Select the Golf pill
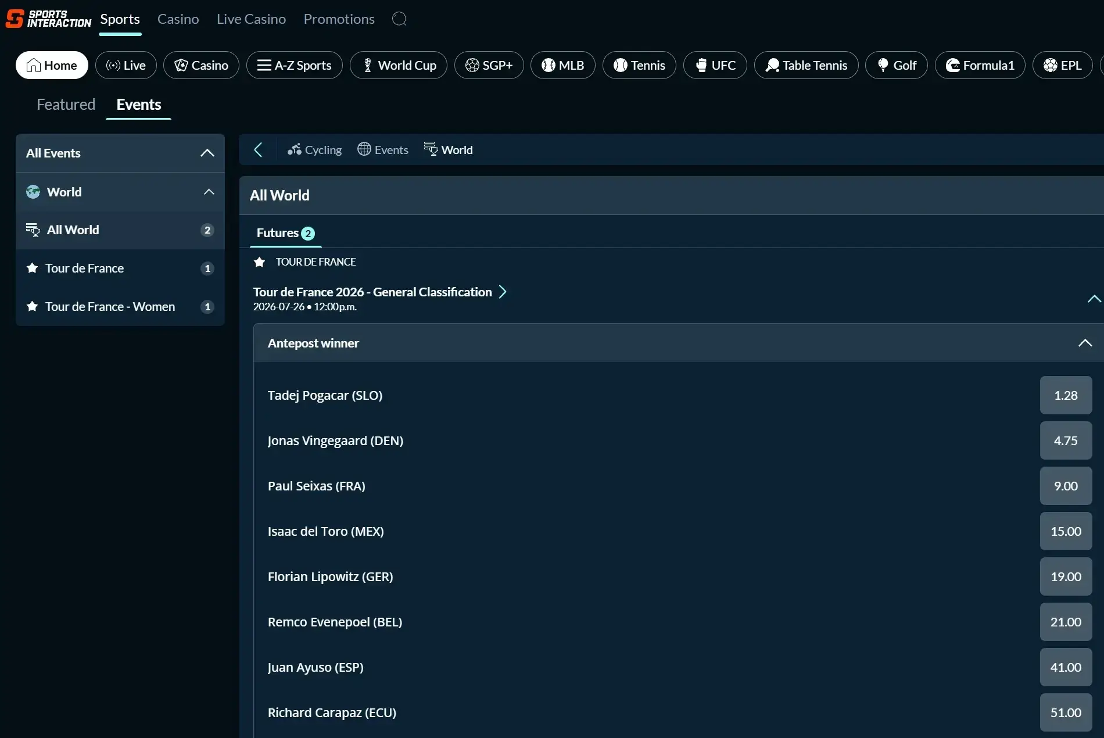The width and height of the screenshot is (1104, 738). (897, 65)
